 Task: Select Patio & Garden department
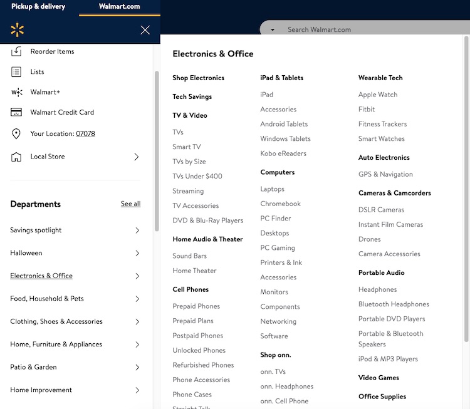(33, 367)
